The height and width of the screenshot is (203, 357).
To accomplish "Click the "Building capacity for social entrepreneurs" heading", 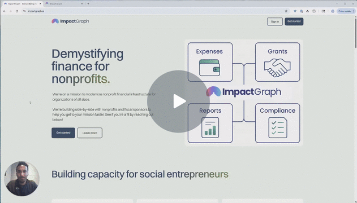I will coord(140,174).
